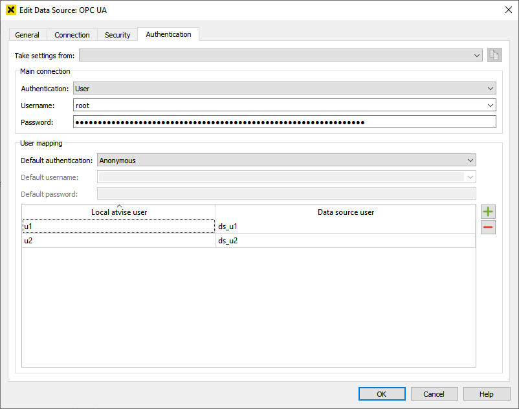Screen dimensions: 519x409
Task: Remove selected mapping using red minus icon
Action: (488, 227)
